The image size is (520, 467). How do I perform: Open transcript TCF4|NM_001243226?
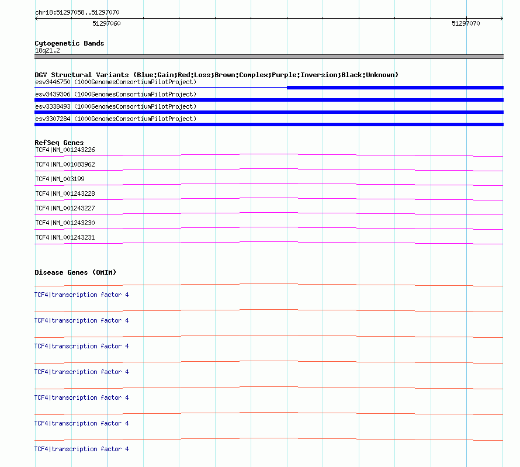65,150
